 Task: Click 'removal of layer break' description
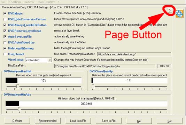[67, 31]
